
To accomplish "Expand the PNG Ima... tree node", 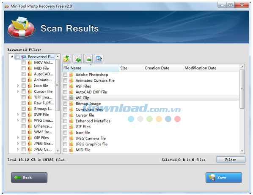I will click(x=18, y=120).
